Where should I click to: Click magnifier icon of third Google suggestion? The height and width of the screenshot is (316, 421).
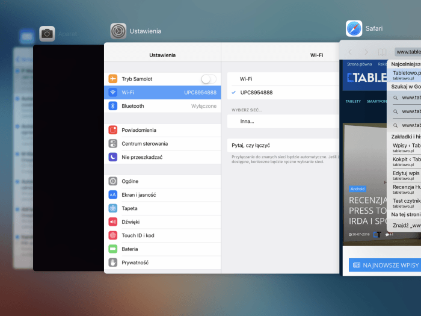(396, 125)
